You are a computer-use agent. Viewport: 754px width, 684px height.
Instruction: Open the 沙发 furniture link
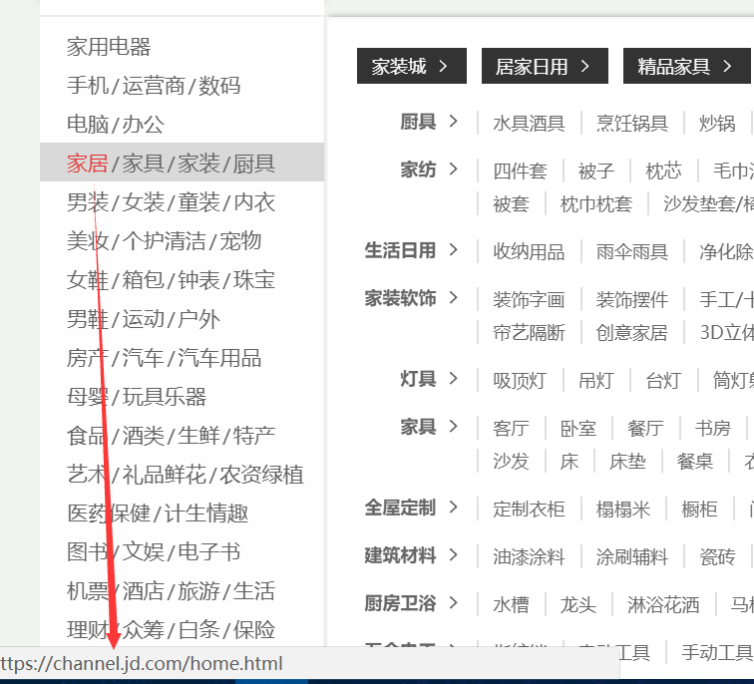(511, 461)
